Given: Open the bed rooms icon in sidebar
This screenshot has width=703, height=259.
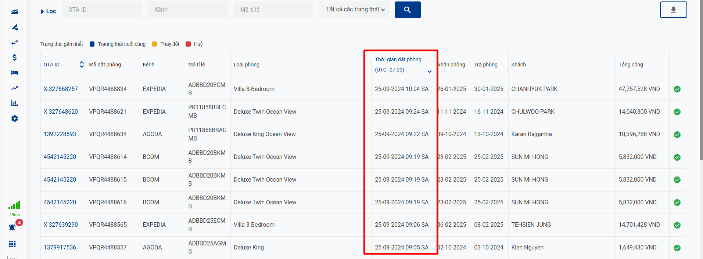Looking at the screenshot, I should point(15,73).
